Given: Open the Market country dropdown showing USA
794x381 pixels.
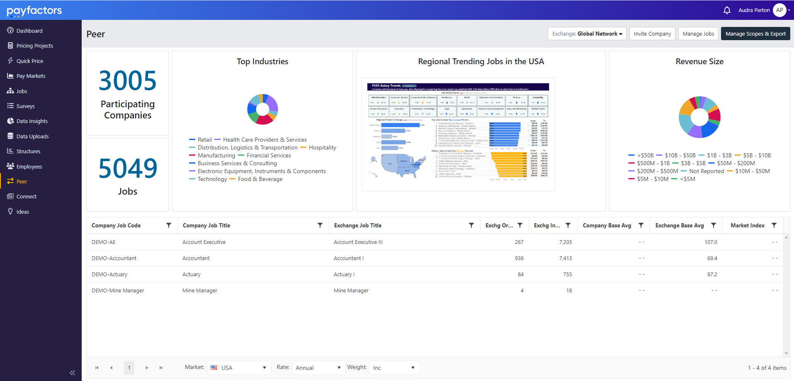Looking at the screenshot, I should point(238,367).
